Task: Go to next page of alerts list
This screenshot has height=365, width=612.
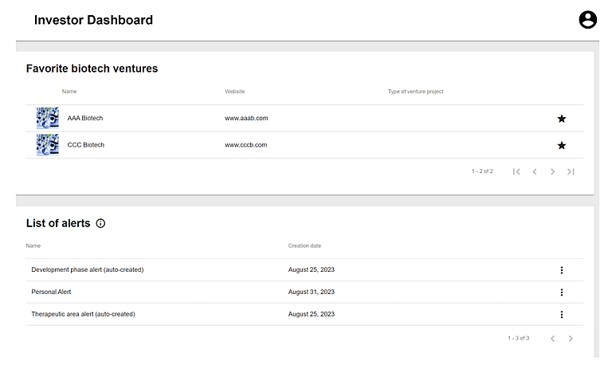Action: pos(571,339)
